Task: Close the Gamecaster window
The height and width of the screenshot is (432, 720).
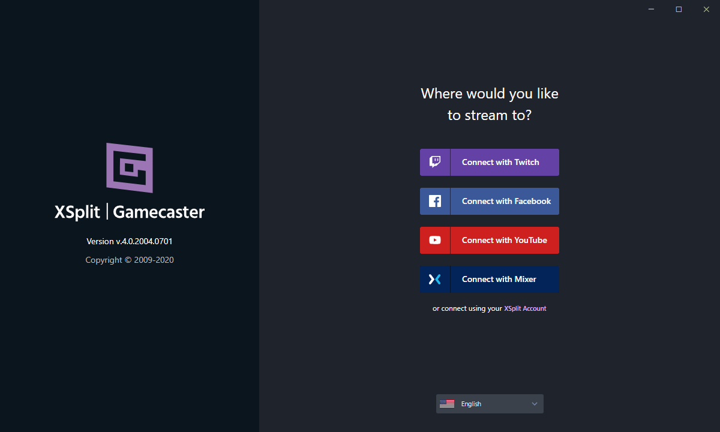Action: coord(706,9)
